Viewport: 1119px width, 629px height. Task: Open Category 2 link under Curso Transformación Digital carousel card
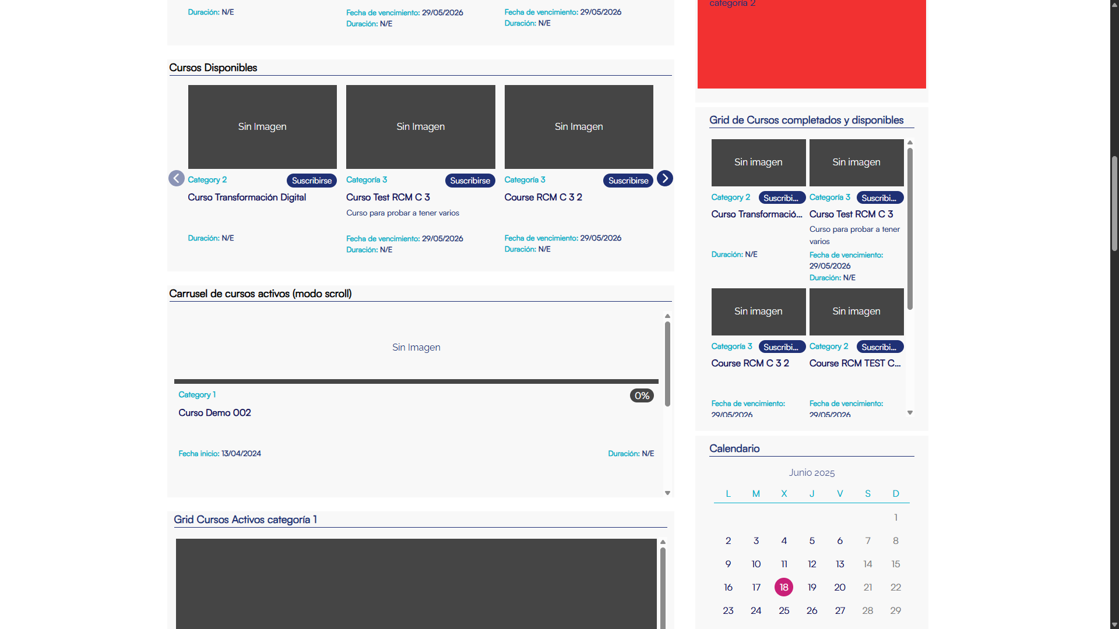[x=207, y=180]
